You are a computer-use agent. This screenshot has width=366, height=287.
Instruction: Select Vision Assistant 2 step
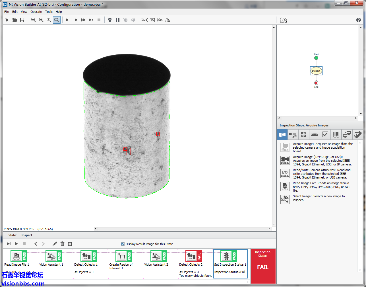point(159,256)
